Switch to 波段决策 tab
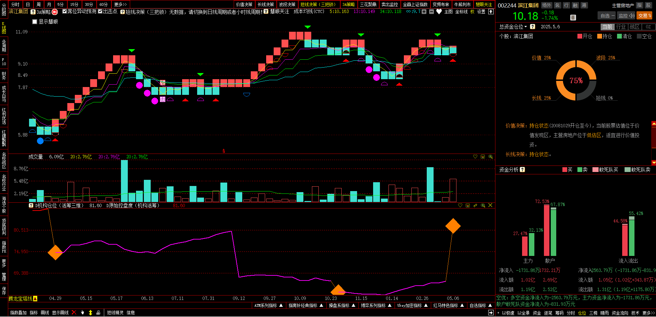The image size is (656, 317). [287, 4]
